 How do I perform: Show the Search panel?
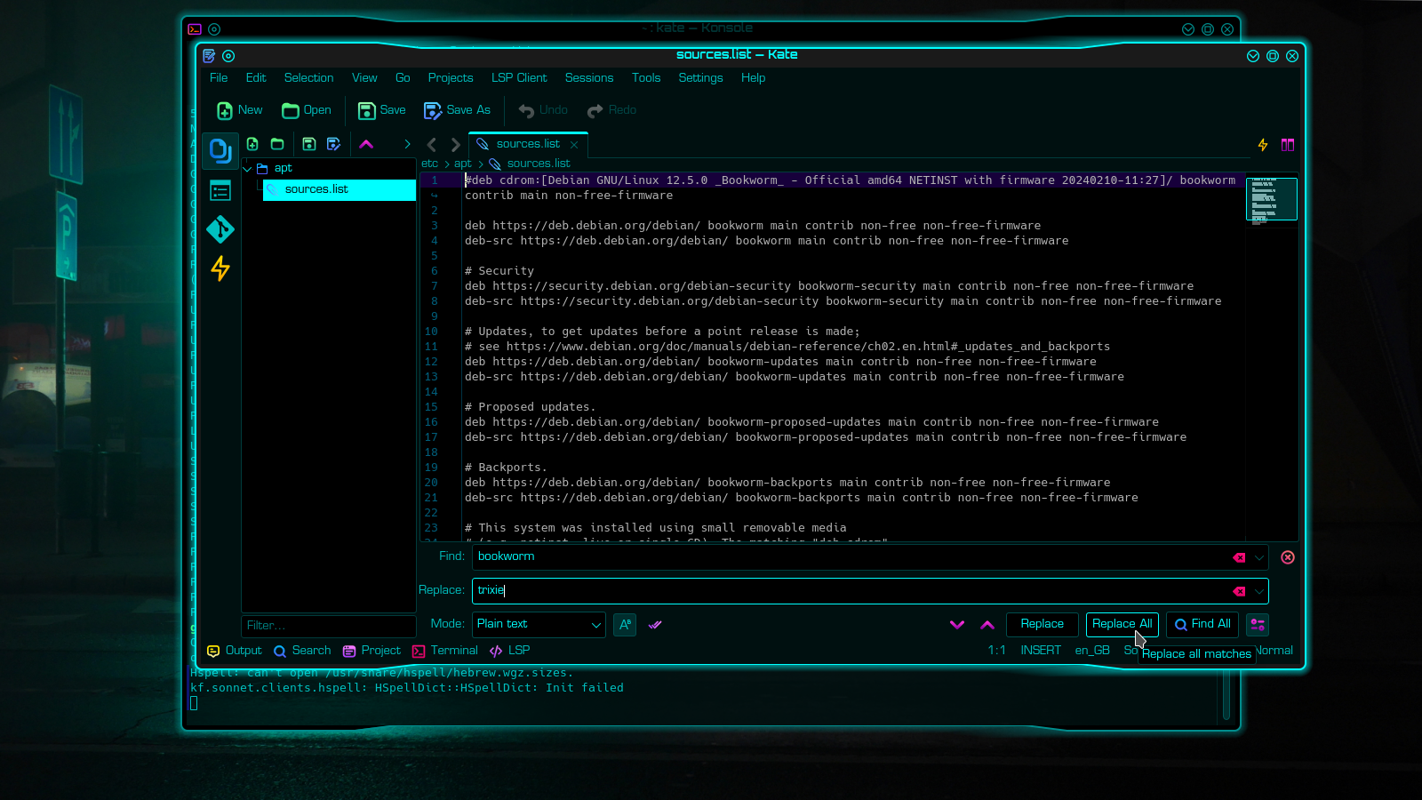[302, 651]
